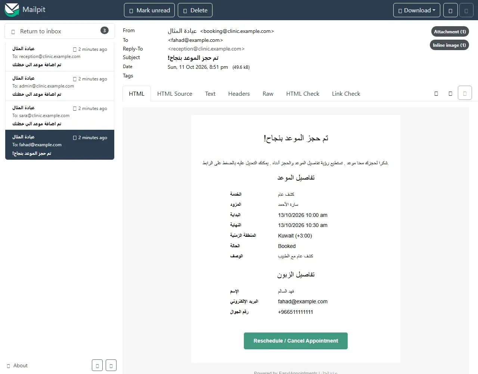Click the date Sun, 11 Oct 2026, 8:51 pm

(198, 67)
